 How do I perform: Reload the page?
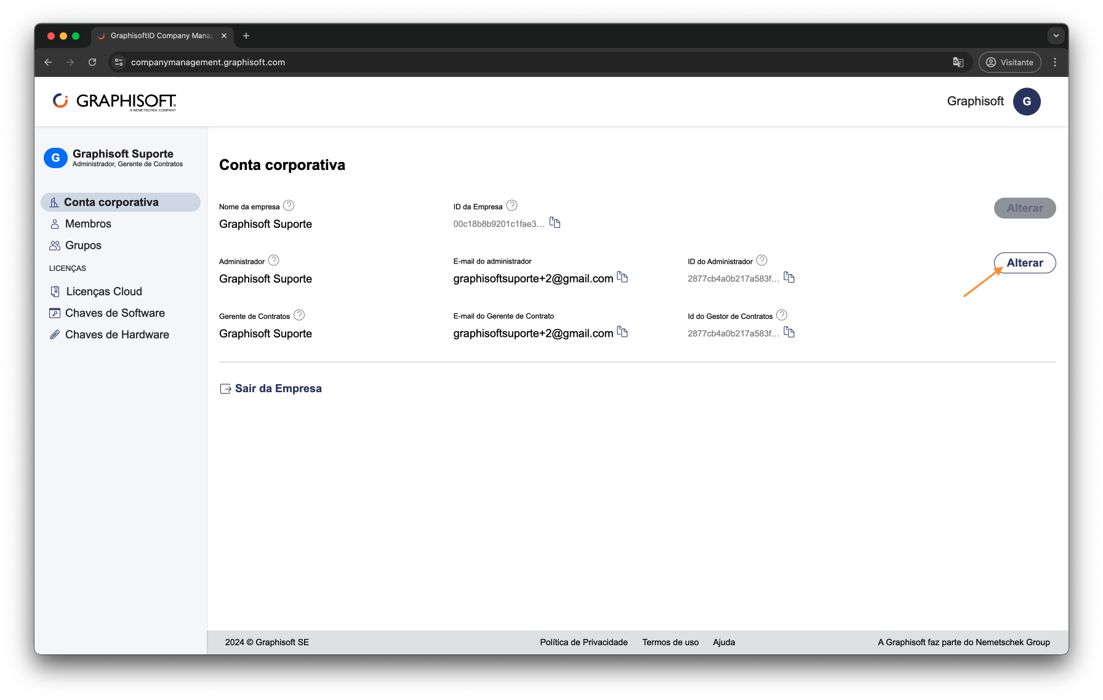pos(92,62)
